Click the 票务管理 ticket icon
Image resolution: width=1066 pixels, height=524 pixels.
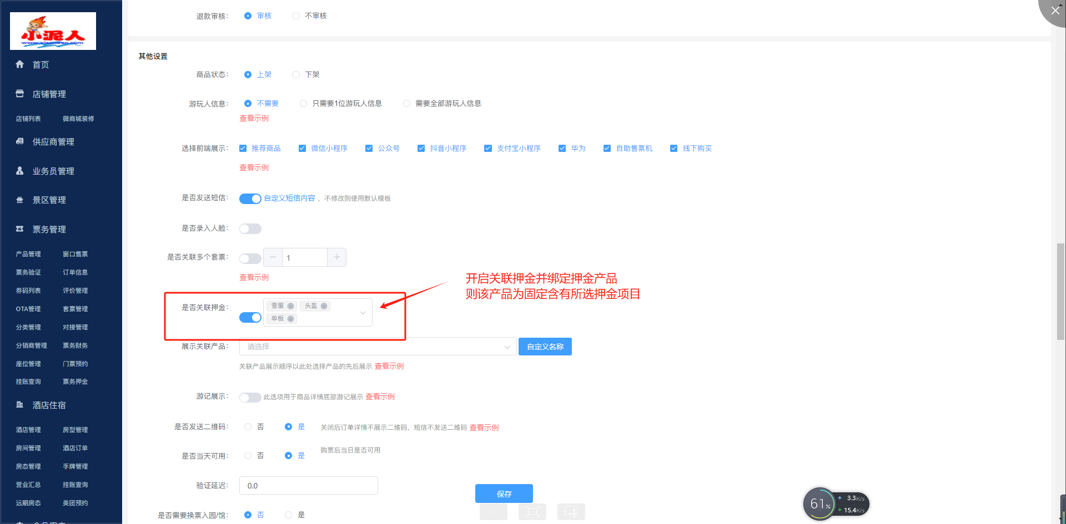pos(20,229)
